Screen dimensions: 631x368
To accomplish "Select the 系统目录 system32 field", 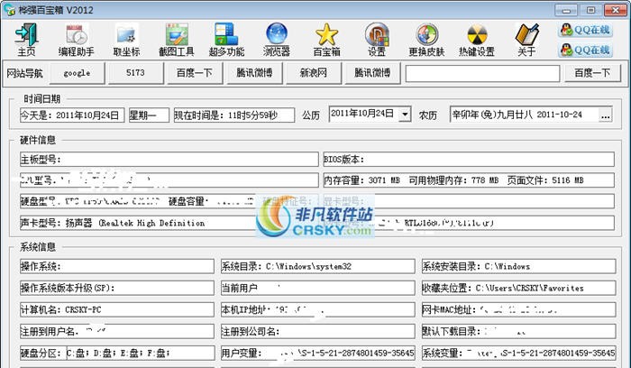I will 318,266.
